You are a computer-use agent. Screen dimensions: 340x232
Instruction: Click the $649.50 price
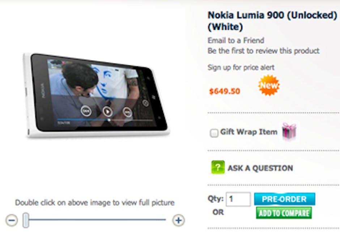point(224,91)
